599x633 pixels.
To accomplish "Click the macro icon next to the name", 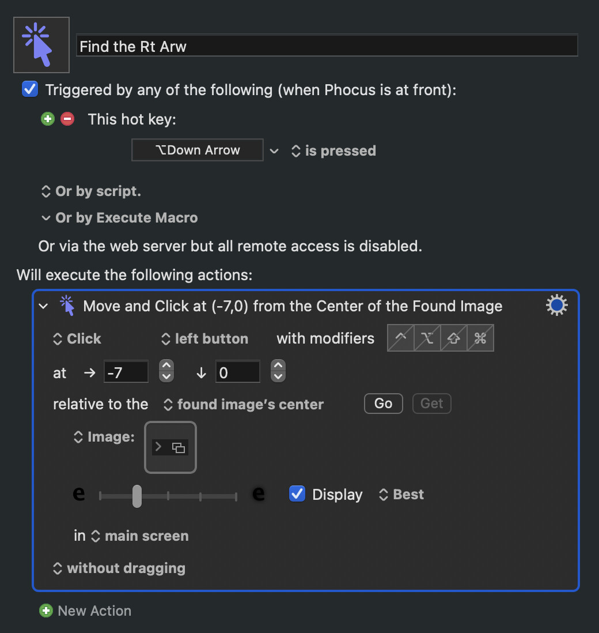I will point(41,45).
